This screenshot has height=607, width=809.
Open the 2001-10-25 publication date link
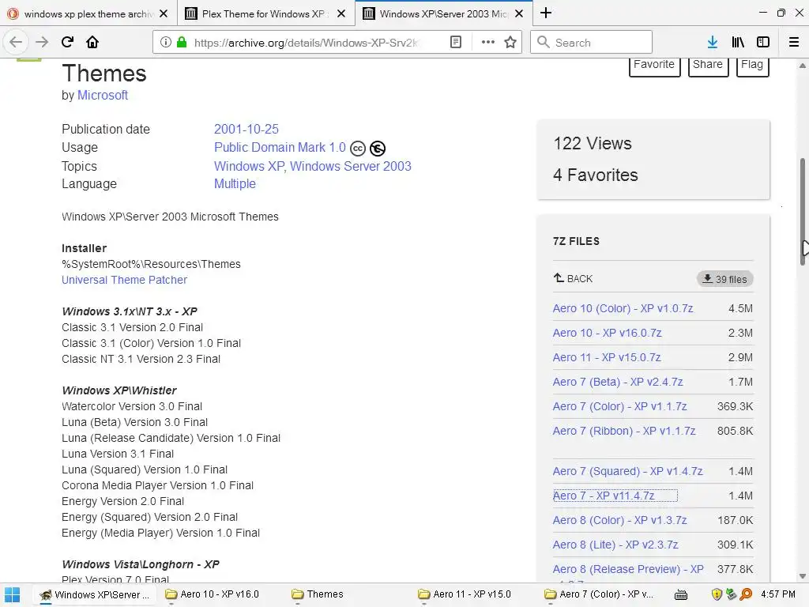(246, 129)
